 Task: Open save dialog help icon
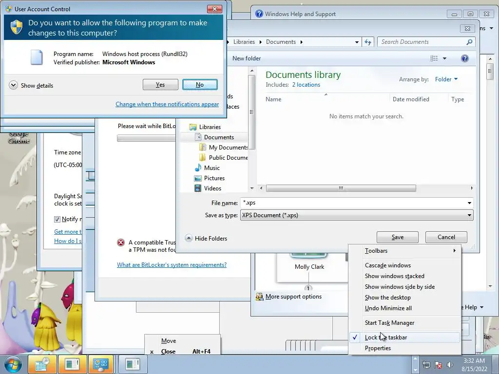tap(464, 58)
